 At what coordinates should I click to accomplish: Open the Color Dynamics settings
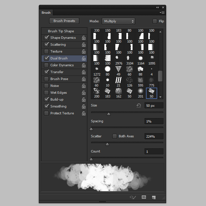click(x=62, y=65)
